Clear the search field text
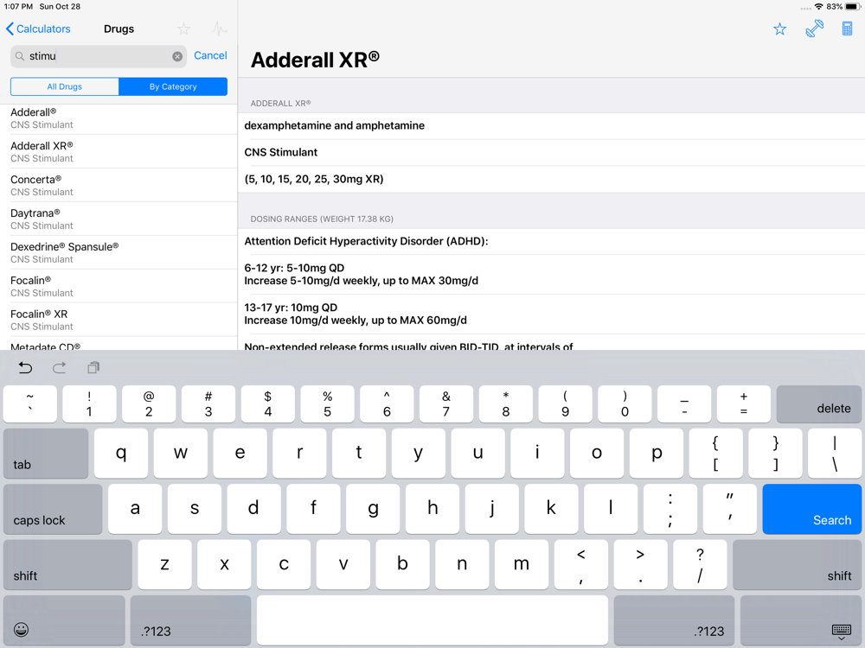 [x=177, y=56]
